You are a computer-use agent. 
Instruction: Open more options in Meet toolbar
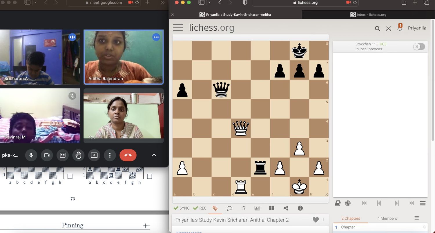(x=110, y=155)
